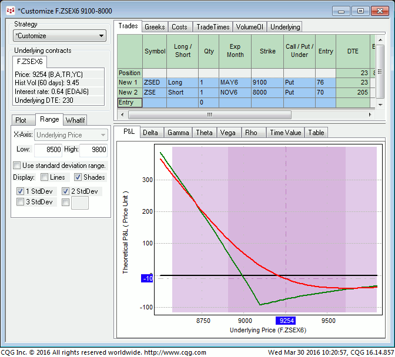The height and width of the screenshot is (357, 395).
Task: Click the DTE column header
Action: (353, 51)
